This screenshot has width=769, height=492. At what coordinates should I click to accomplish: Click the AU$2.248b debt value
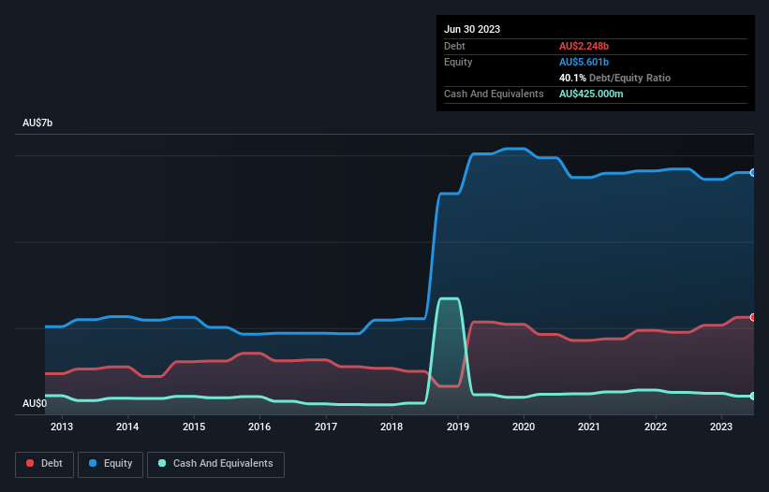point(584,46)
